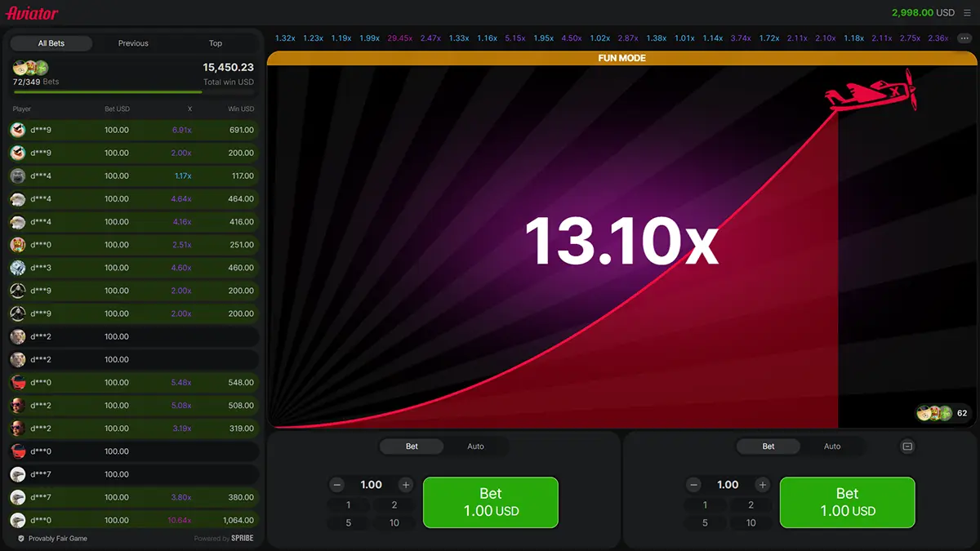Screen dimensions: 980x551
Task: Set left panel bet to 1
Action: pyautogui.click(x=349, y=505)
